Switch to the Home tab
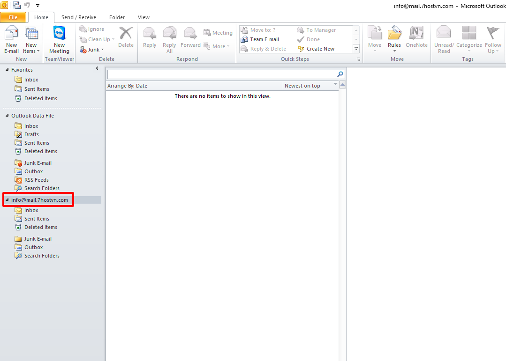Screen dimensions: 506x361 click(x=41, y=17)
